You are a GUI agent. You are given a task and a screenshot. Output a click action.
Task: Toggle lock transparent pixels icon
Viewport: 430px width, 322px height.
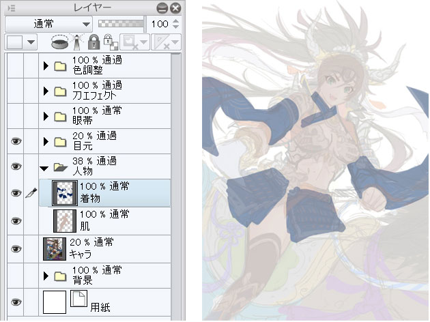click(x=111, y=42)
